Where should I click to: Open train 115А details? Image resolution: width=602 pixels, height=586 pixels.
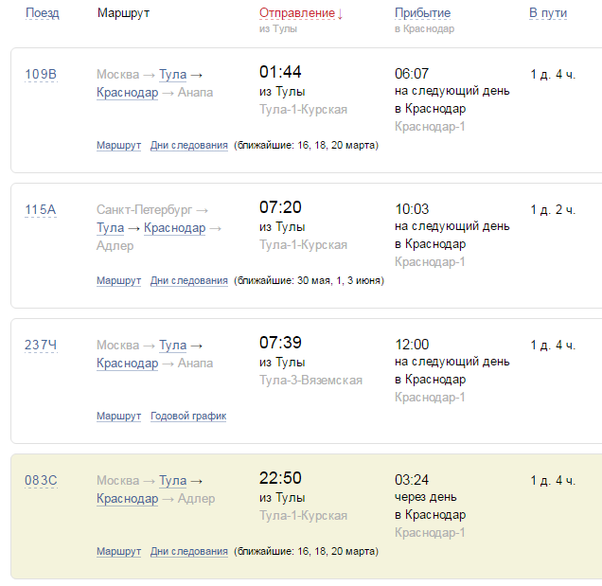[41, 209]
